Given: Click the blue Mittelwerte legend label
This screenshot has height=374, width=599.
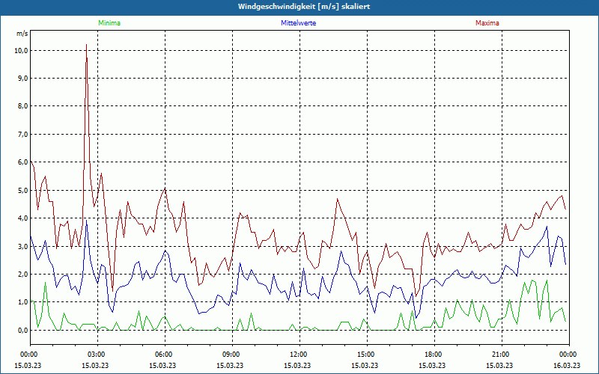Looking at the screenshot, I should [298, 23].
